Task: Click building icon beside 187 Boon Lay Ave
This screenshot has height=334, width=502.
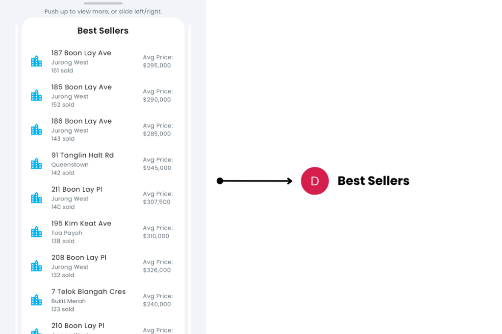Action: point(36,61)
